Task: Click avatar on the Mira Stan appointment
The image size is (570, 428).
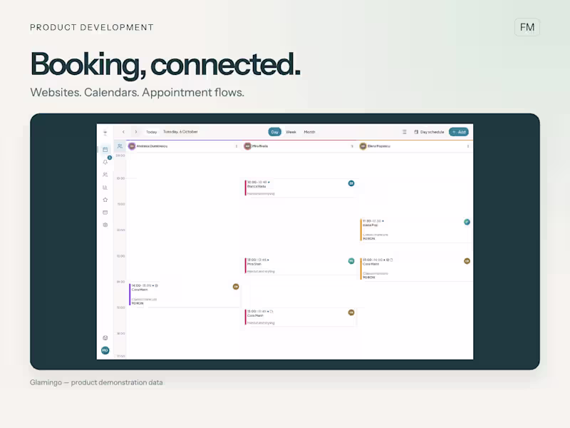Action: coord(351,261)
